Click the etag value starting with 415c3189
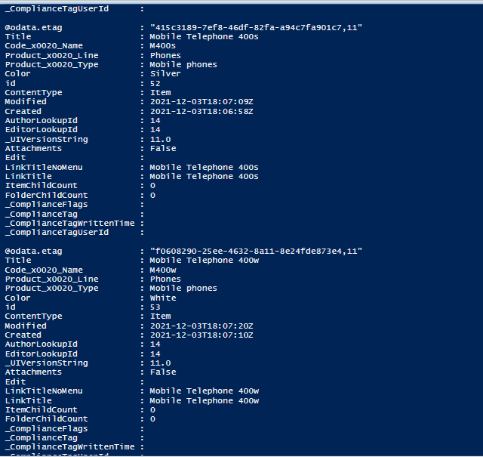The width and height of the screenshot is (483, 457). [x=257, y=28]
